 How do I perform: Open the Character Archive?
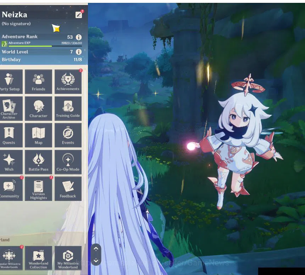tap(11, 109)
